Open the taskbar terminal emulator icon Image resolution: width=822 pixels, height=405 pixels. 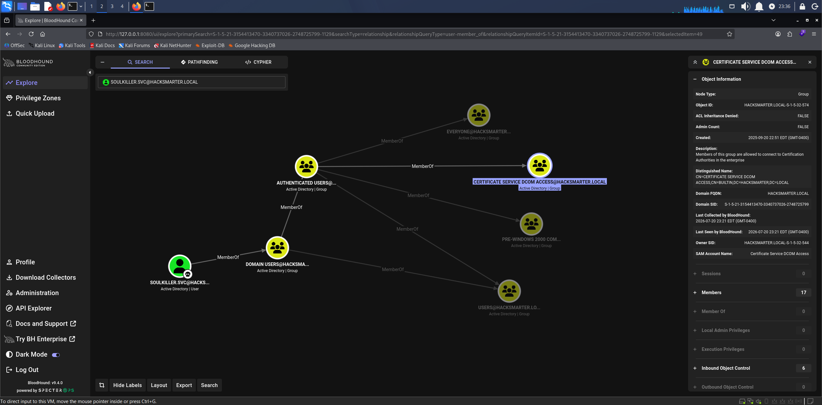(x=73, y=6)
